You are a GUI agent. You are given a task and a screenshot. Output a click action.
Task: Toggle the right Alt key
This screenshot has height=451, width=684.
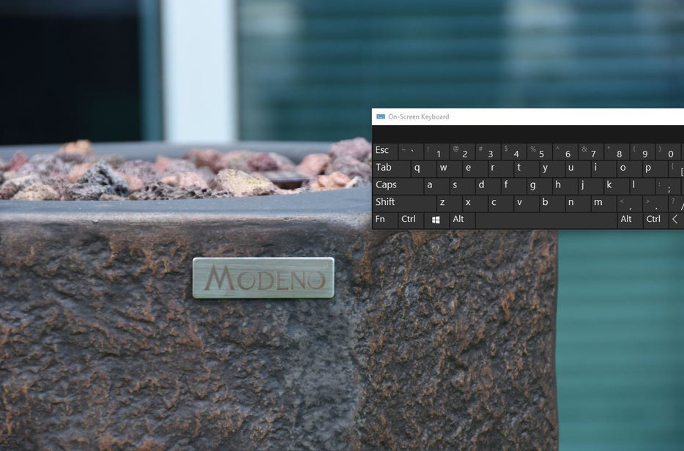click(628, 220)
